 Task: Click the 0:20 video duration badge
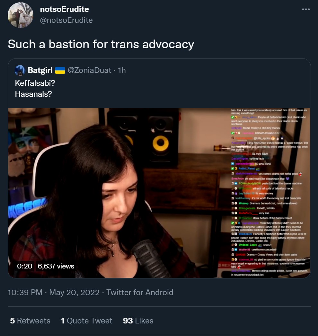point(25,266)
